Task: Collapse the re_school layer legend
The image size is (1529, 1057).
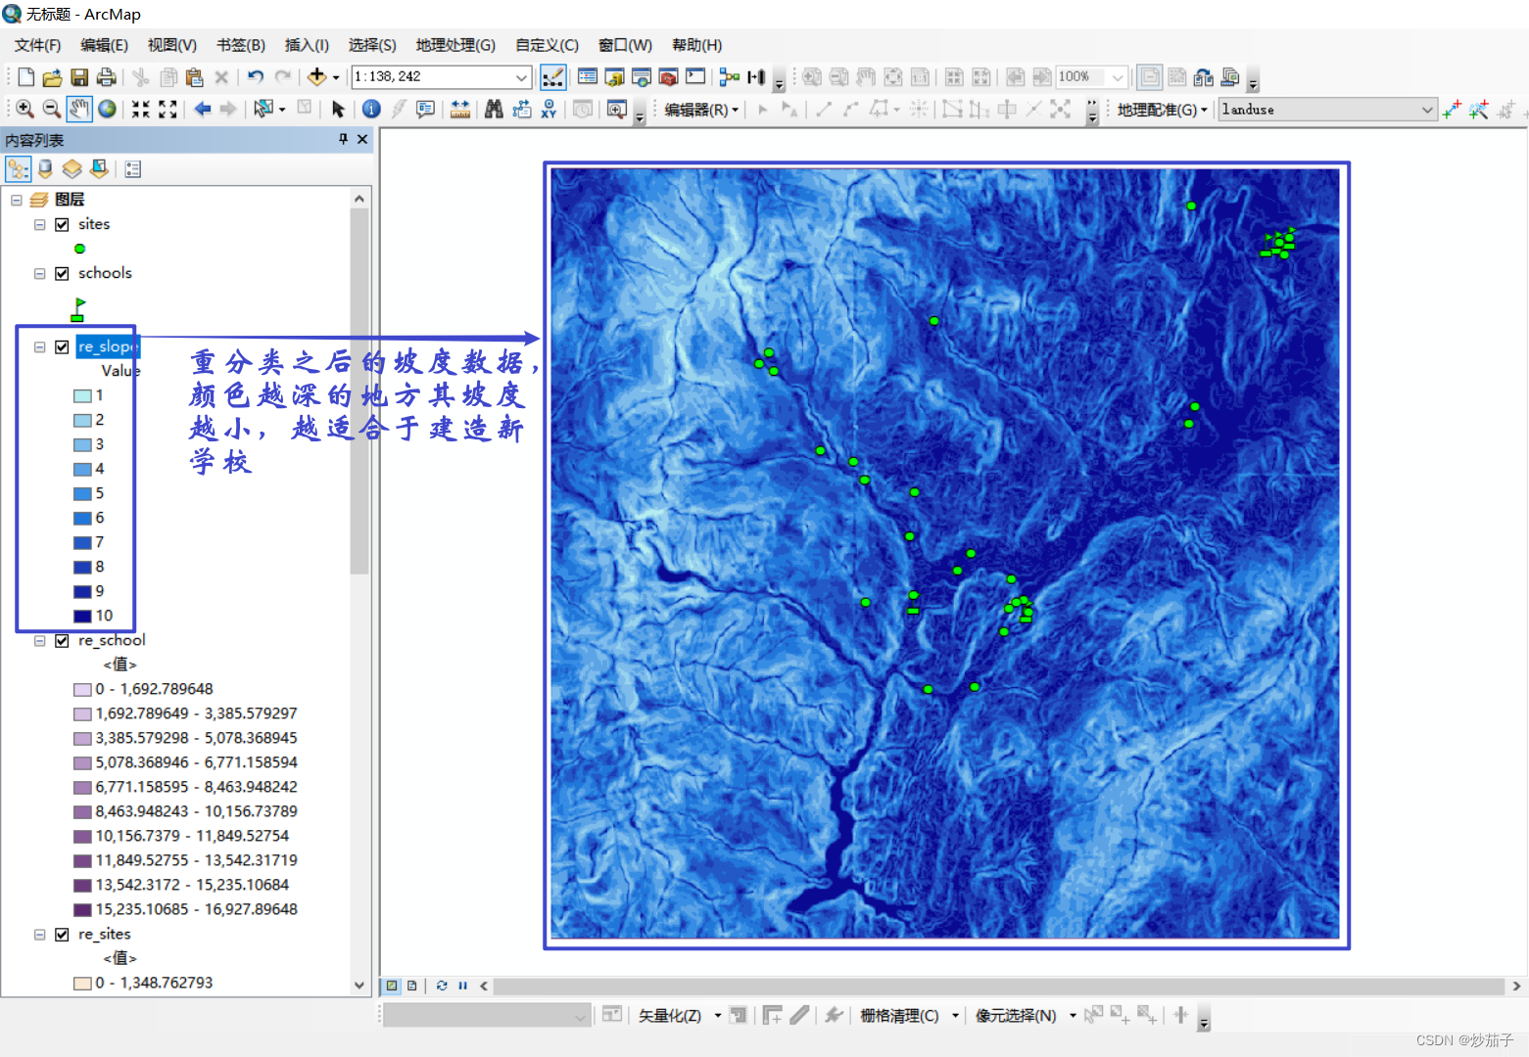Action: 39,640
